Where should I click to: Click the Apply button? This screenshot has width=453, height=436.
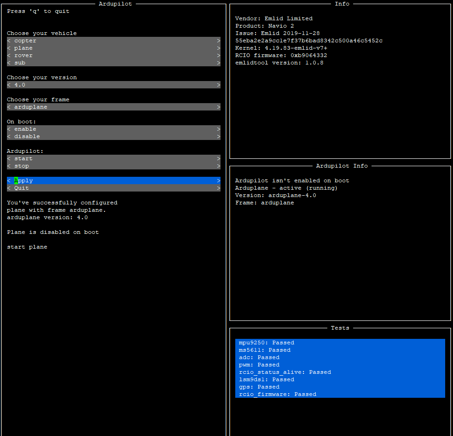[114, 180]
